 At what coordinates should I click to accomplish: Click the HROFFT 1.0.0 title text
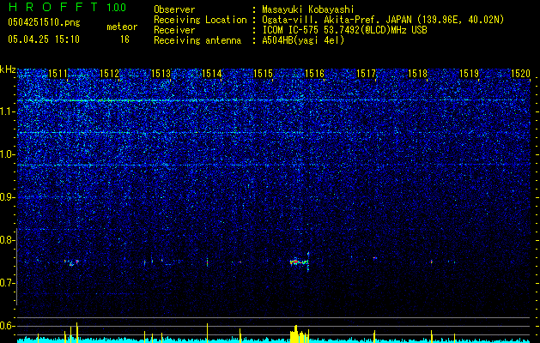67,7
